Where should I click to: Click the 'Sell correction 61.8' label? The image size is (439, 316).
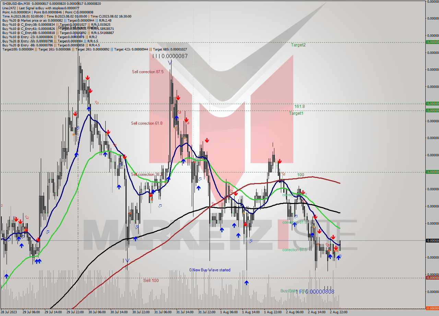click(x=147, y=123)
